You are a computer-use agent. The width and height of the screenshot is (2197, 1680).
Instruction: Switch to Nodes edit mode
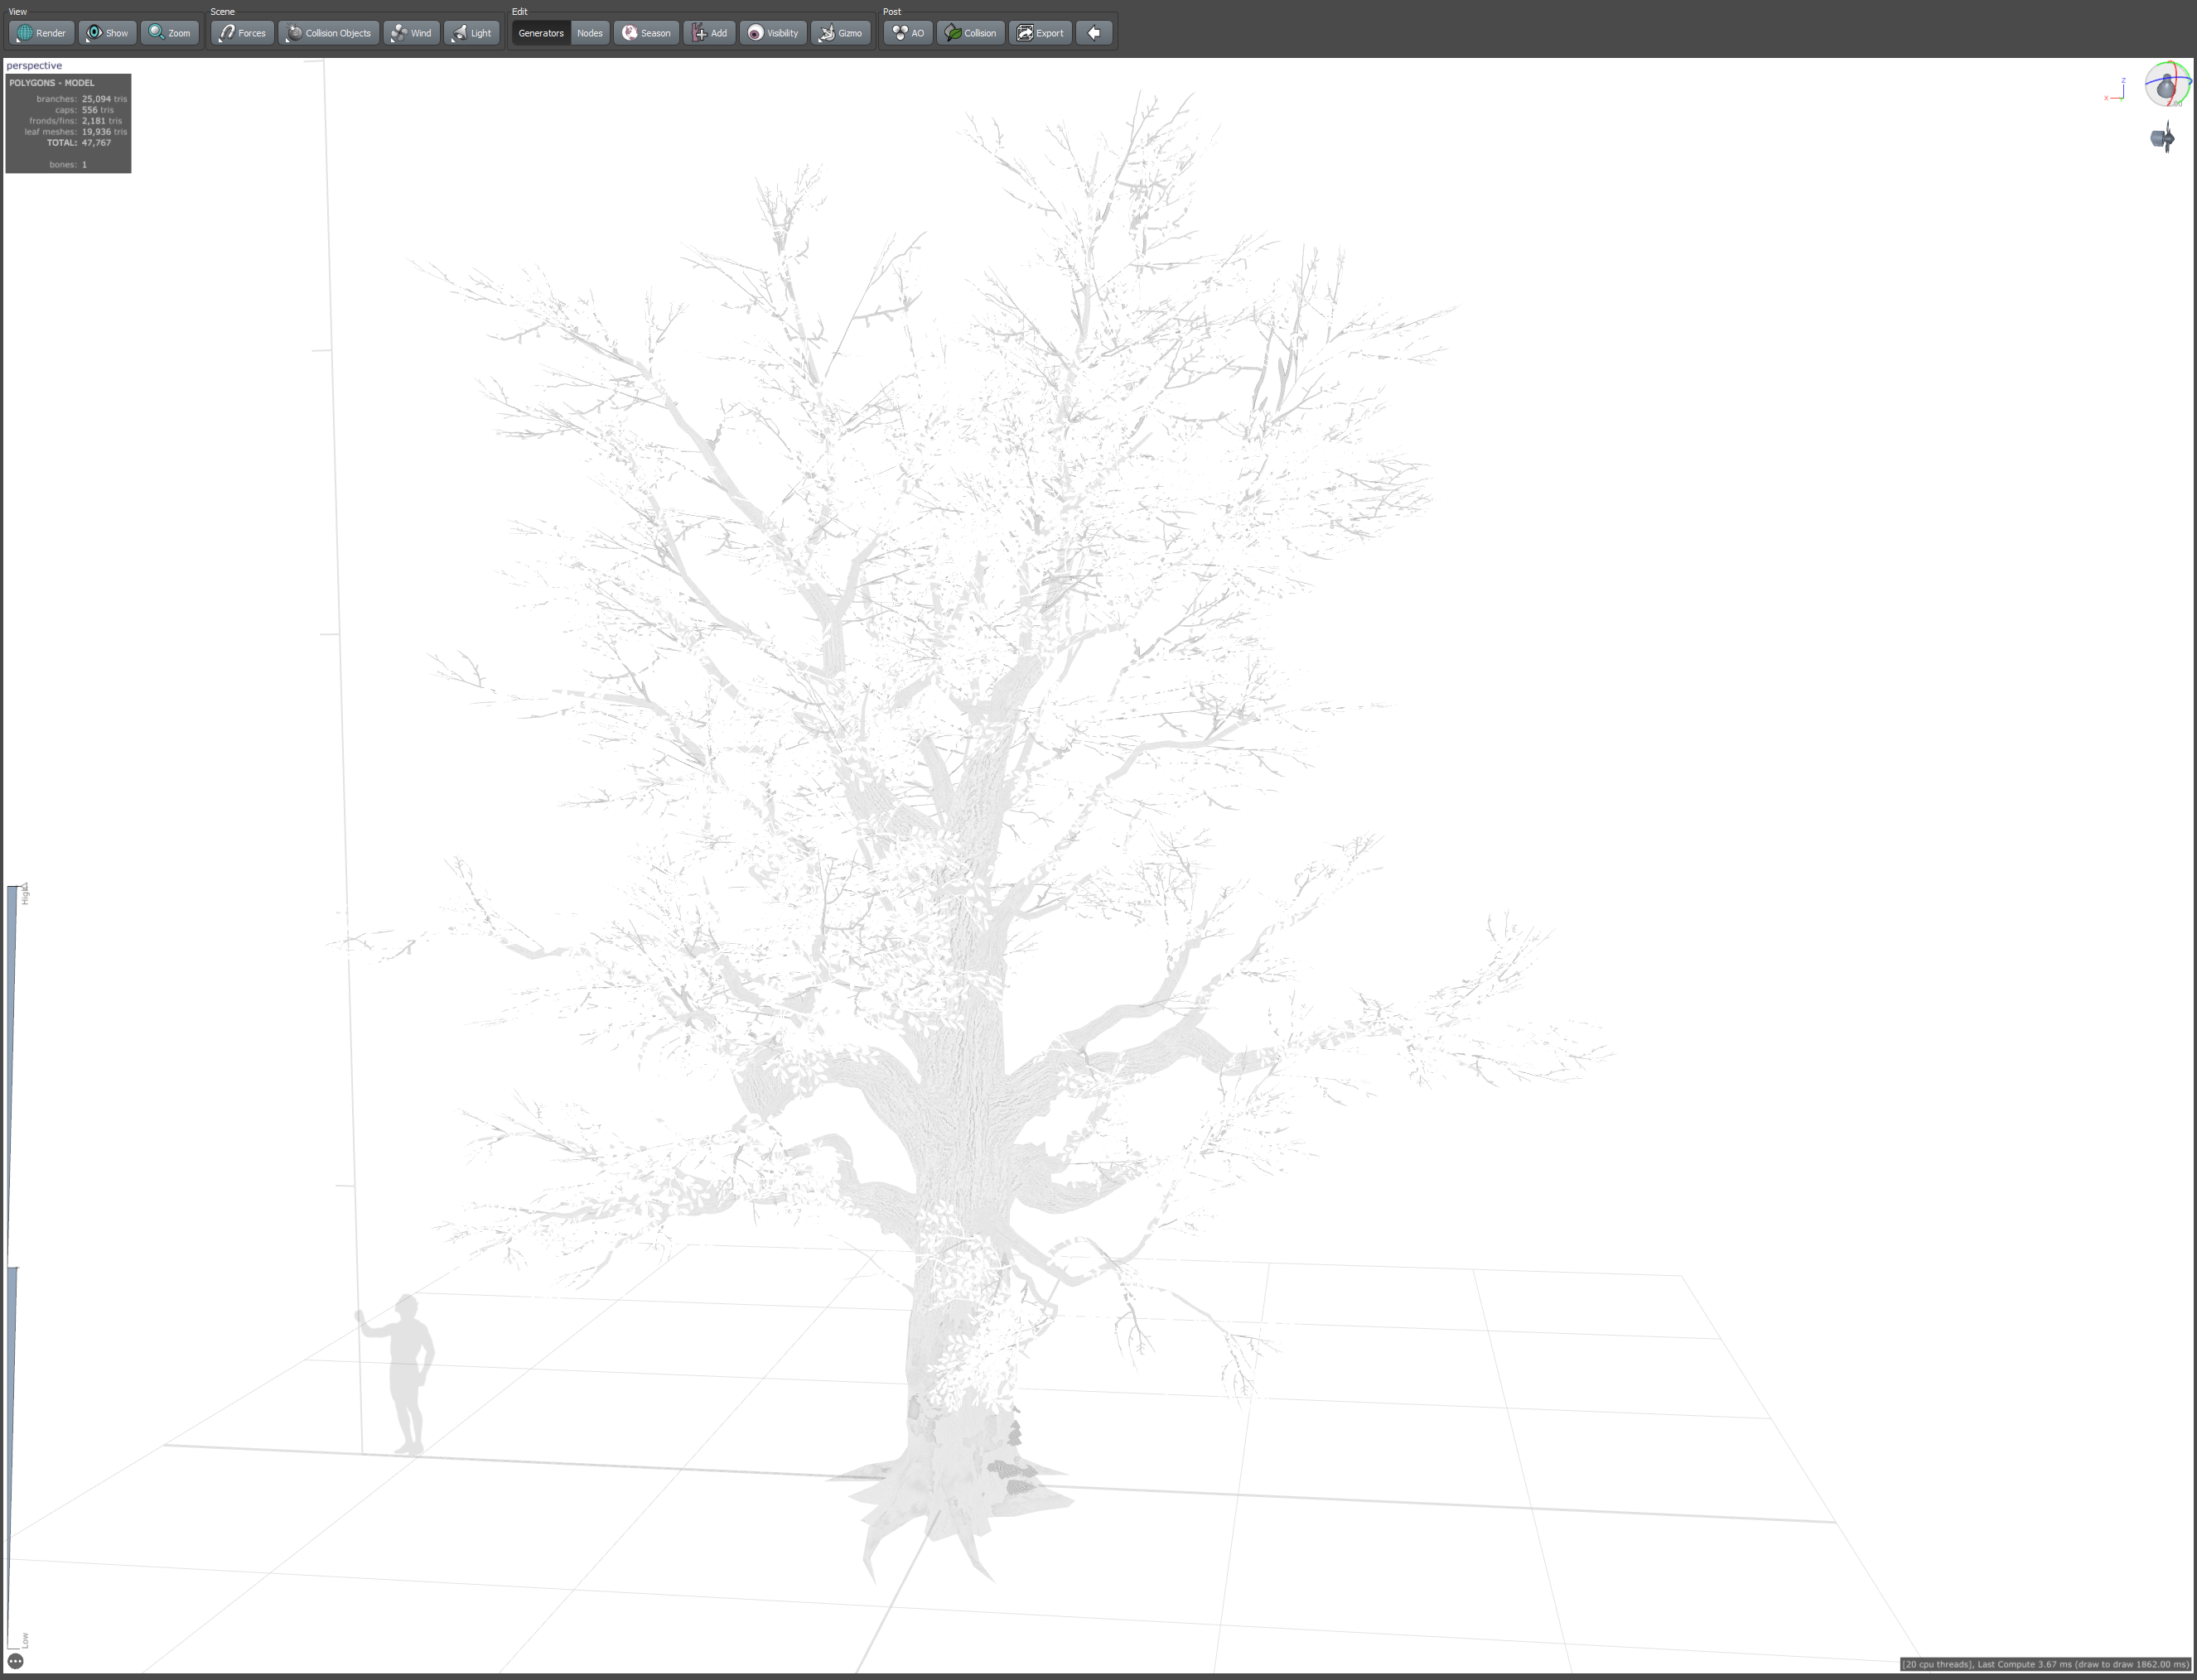[589, 33]
